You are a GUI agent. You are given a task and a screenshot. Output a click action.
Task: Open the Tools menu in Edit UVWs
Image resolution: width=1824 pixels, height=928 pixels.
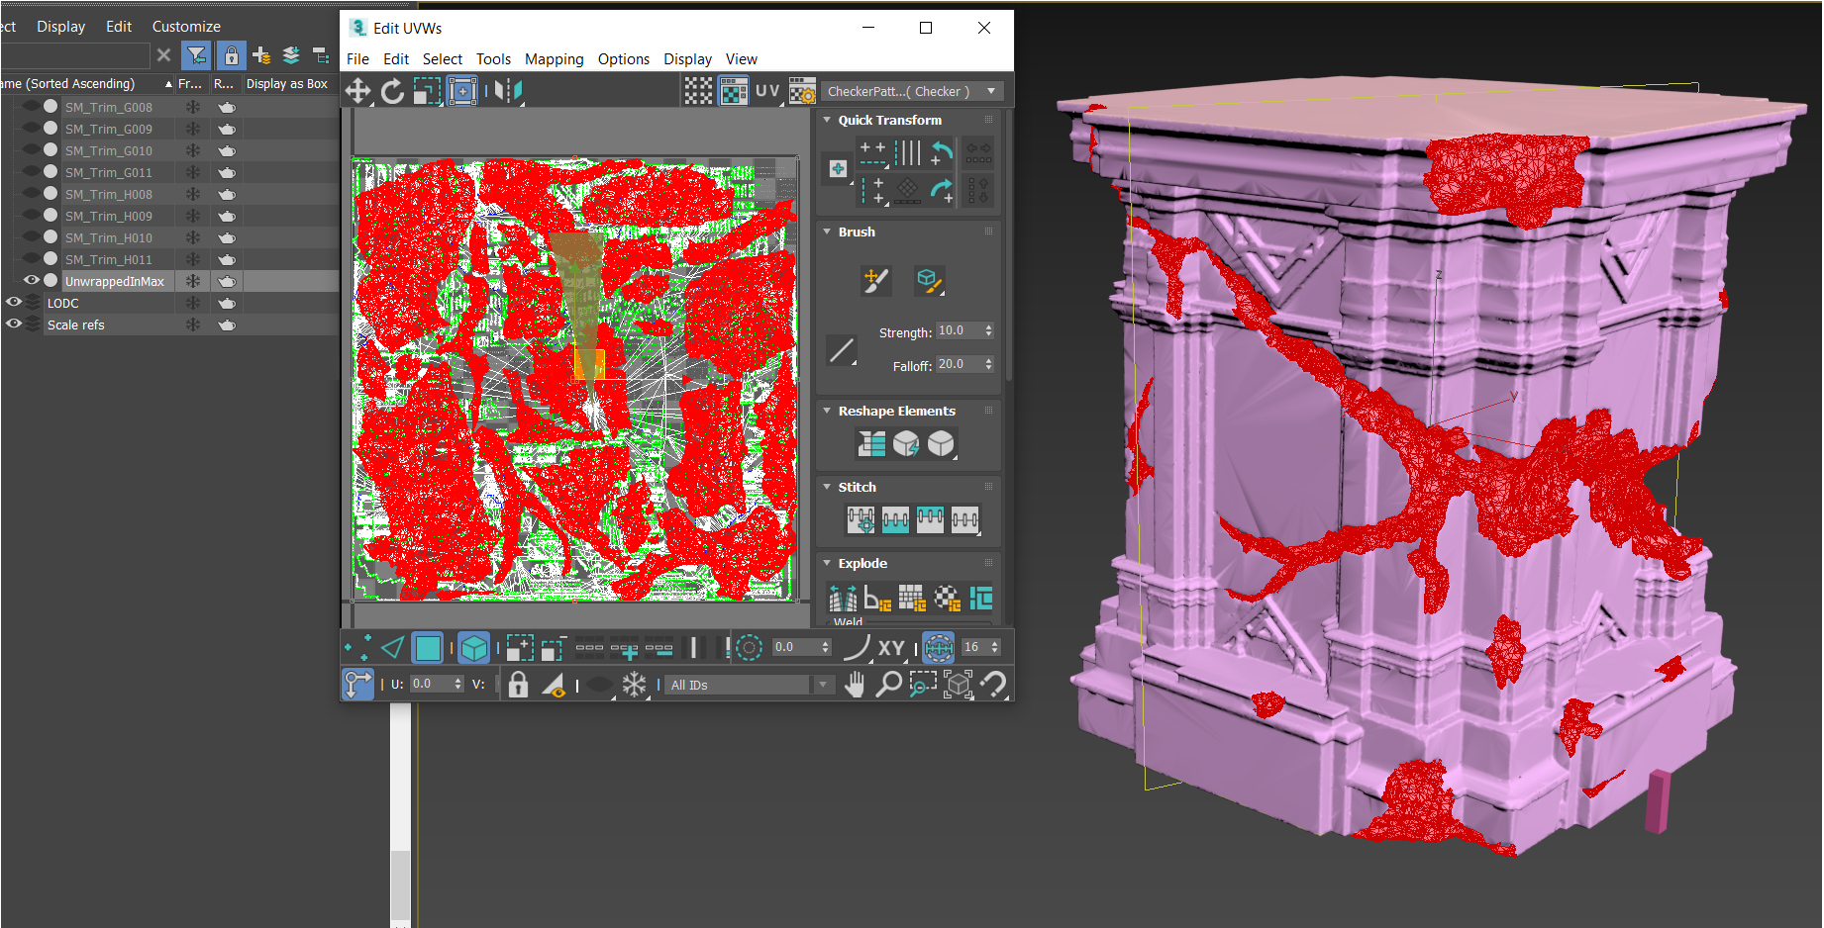[493, 59]
